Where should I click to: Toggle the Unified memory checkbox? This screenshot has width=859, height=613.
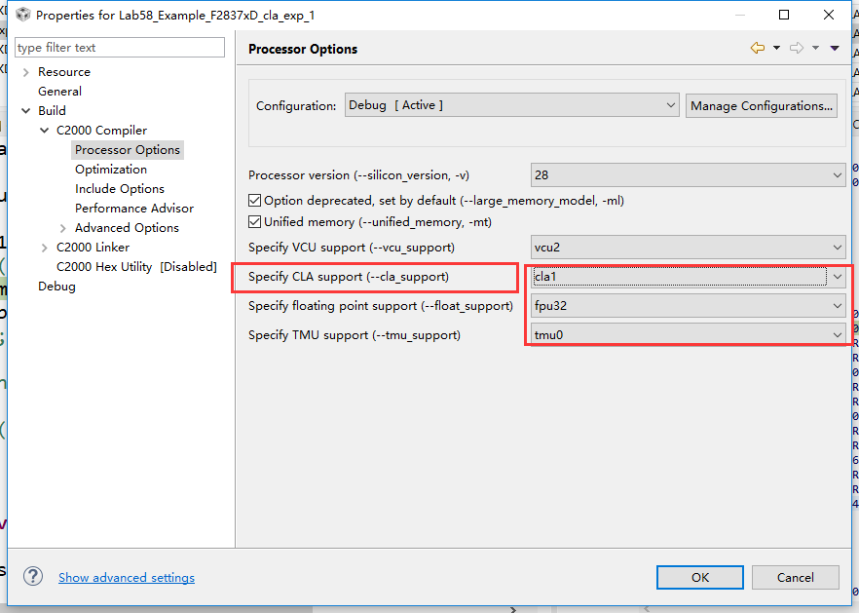coord(255,222)
